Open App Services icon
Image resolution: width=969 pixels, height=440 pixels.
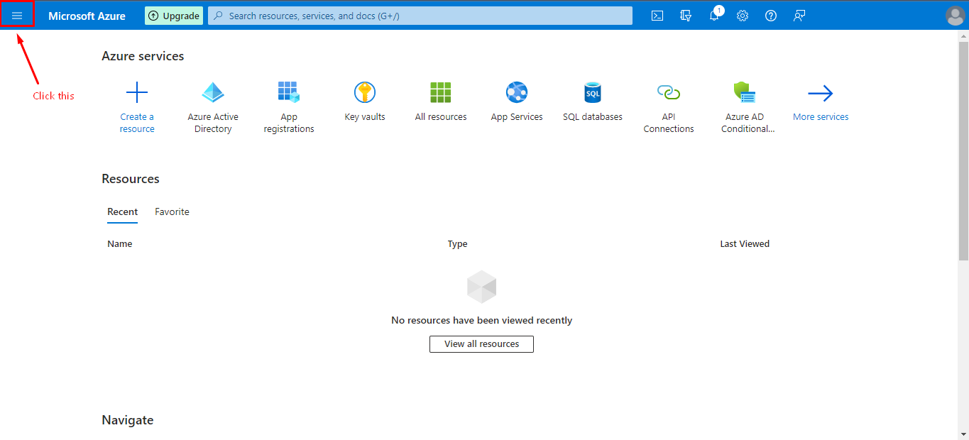pos(517,92)
